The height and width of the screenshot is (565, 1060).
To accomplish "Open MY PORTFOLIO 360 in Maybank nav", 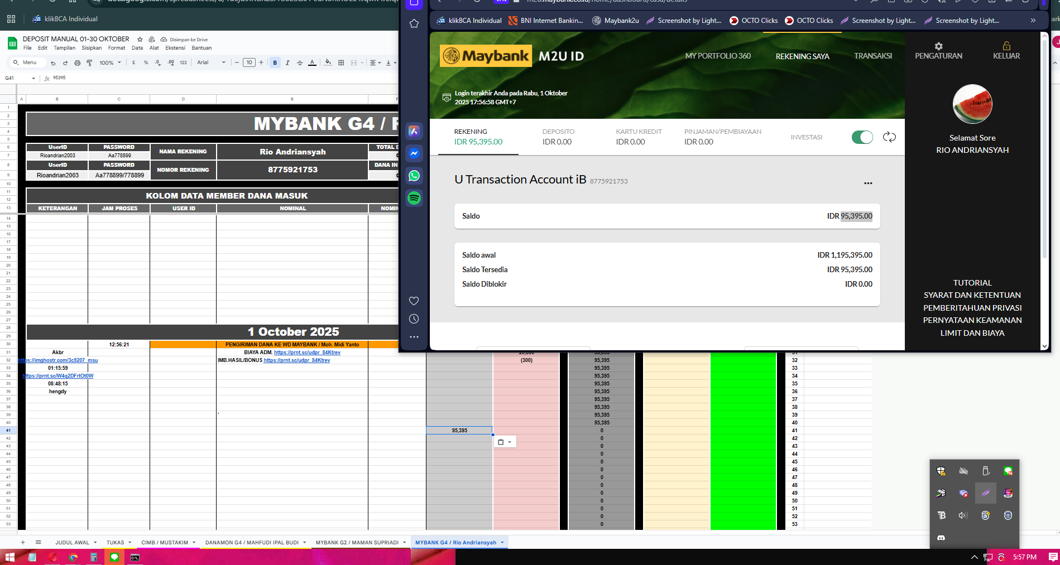I will [x=718, y=56].
